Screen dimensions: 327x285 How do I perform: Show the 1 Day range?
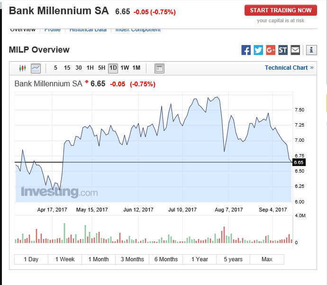click(x=31, y=259)
